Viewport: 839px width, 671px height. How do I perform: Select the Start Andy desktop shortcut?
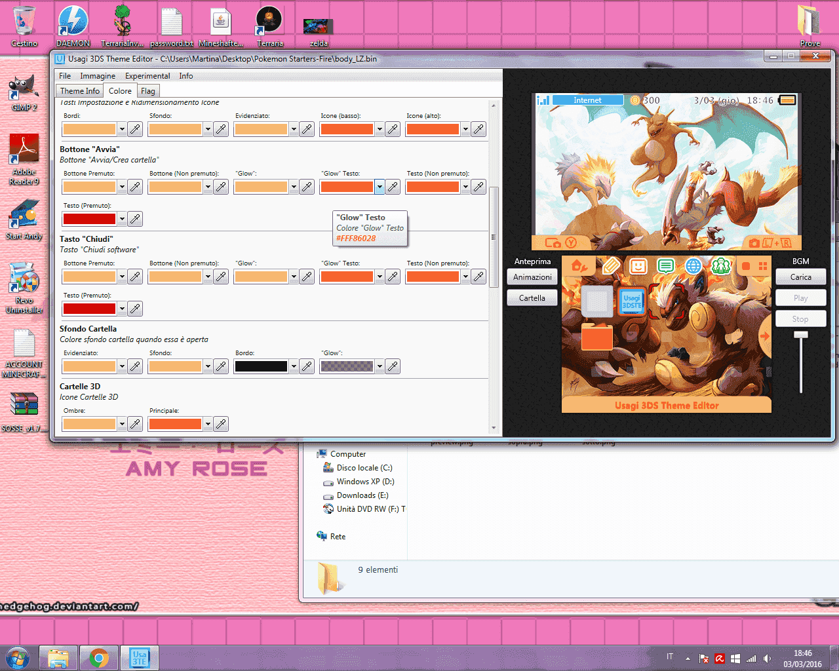click(x=24, y=221)
